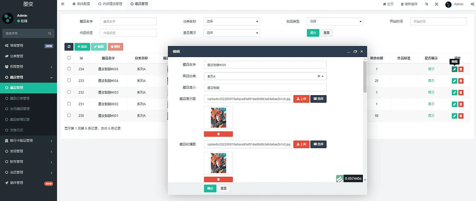
Task: Check the checkbox for row 232
Action: [x=69, y=92]
